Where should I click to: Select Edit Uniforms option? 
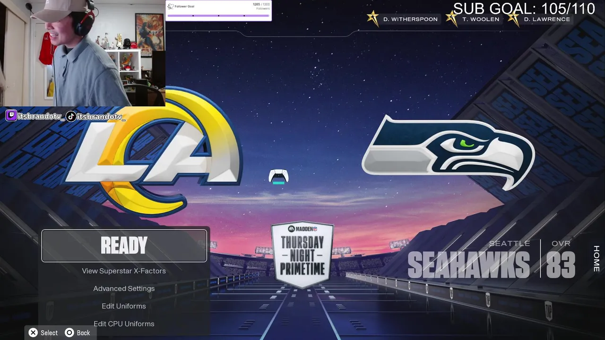124,306
